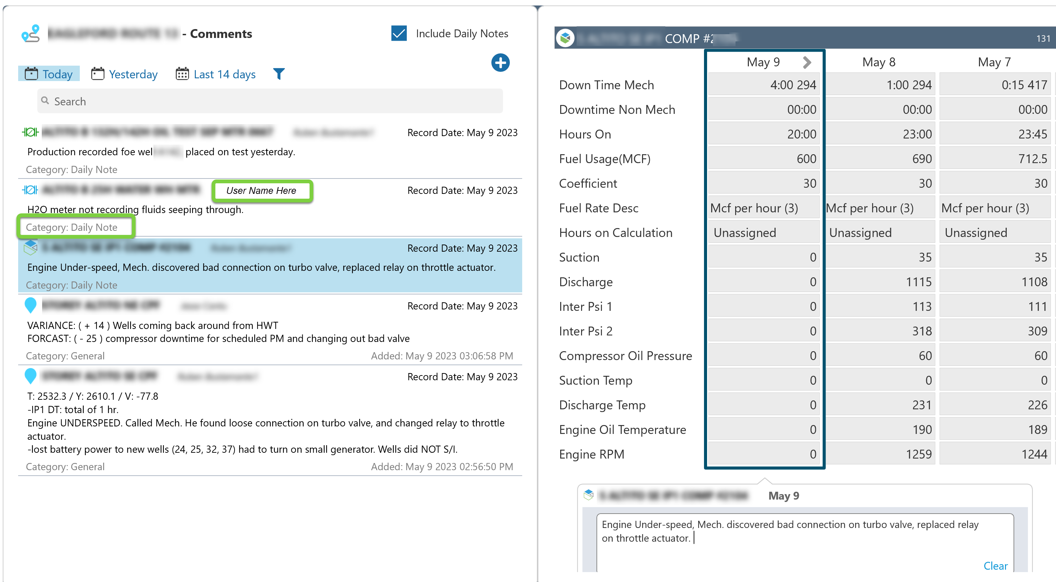Click the green meter icon on first comment
The width and height of the screenshot is (1056, 582).
tap(30, 132)
